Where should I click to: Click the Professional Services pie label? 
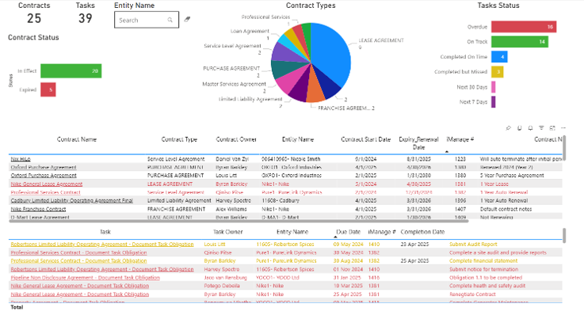tap(265, 17)
